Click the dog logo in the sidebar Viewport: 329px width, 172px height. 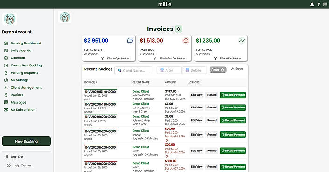[x=10, y=19]
